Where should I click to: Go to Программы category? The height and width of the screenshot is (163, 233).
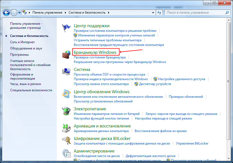19,55
